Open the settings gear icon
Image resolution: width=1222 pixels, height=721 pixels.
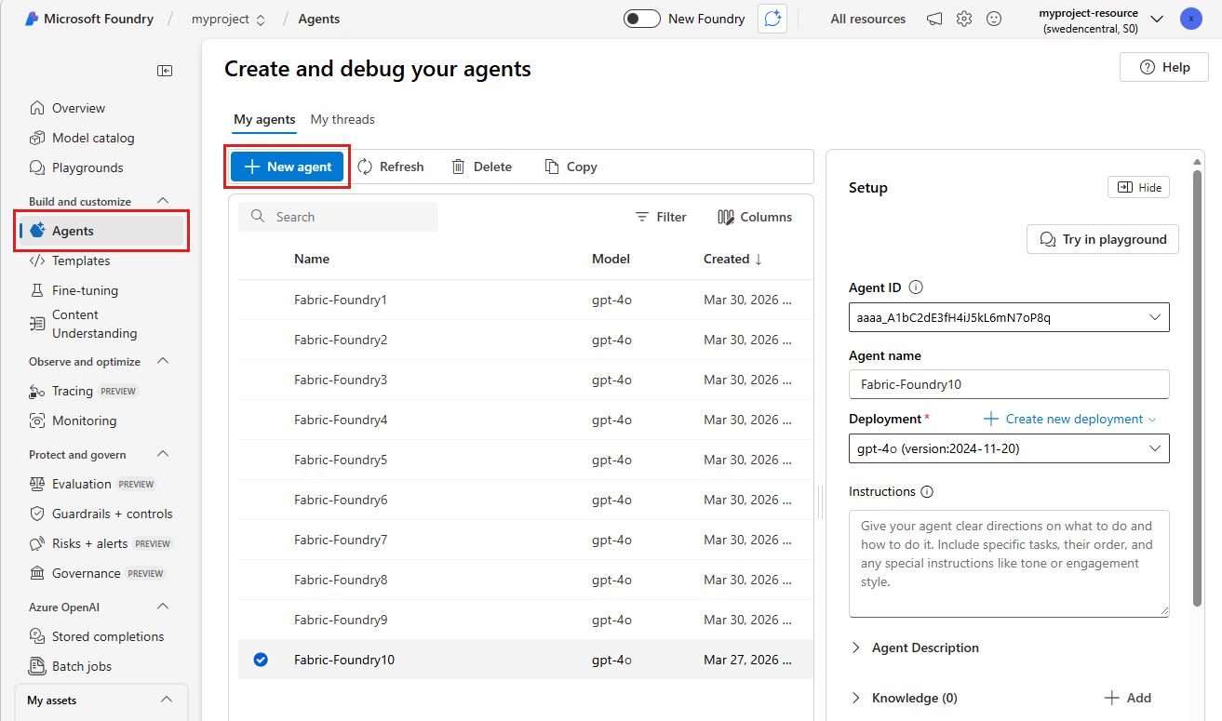click(x=964, y=19)
